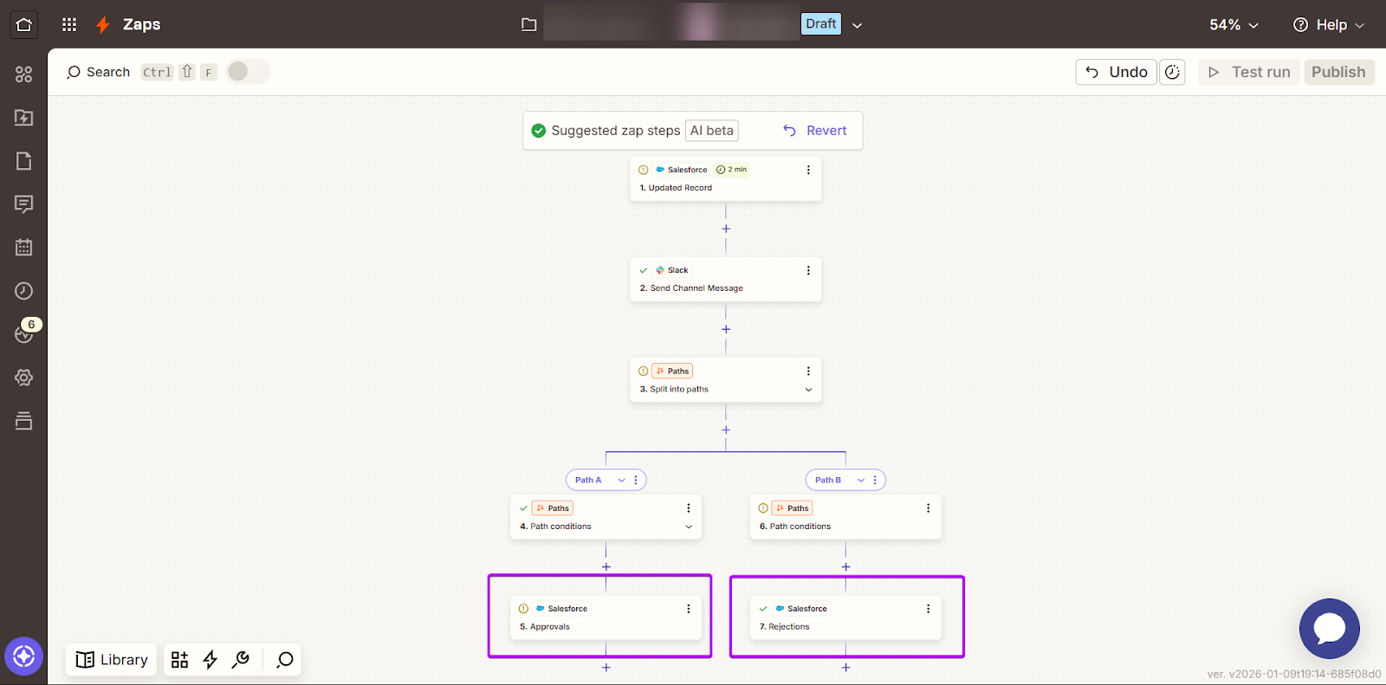This screenshot has width=1386, height=685.
Task: Open three-dot menu on Path A label
Action: pyautogui.click(x=636, y=480)
